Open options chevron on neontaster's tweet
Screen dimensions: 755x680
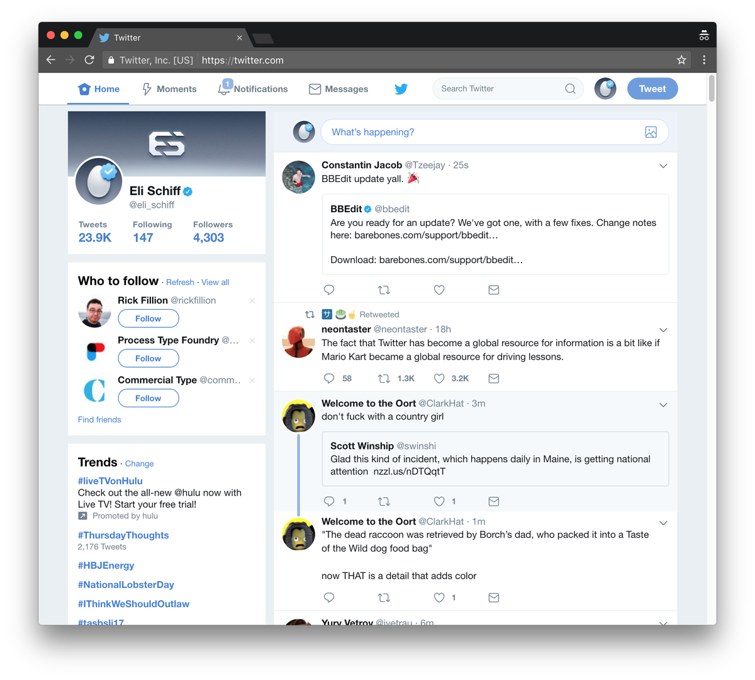tap(663, 330)
